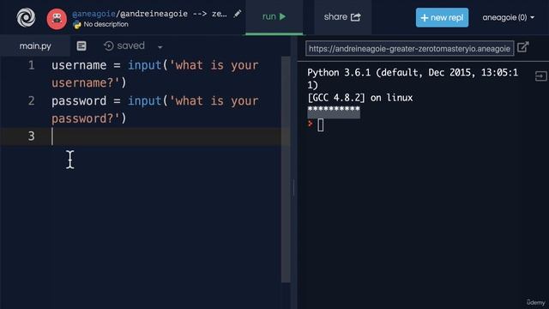Click the repl URL address field

[409, 48]
